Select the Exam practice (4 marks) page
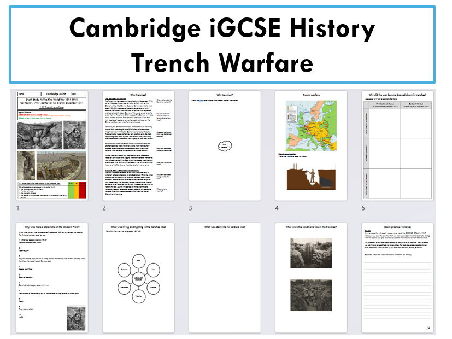The height and width of the screenshot is (339, 452). (x=397, y=278)
